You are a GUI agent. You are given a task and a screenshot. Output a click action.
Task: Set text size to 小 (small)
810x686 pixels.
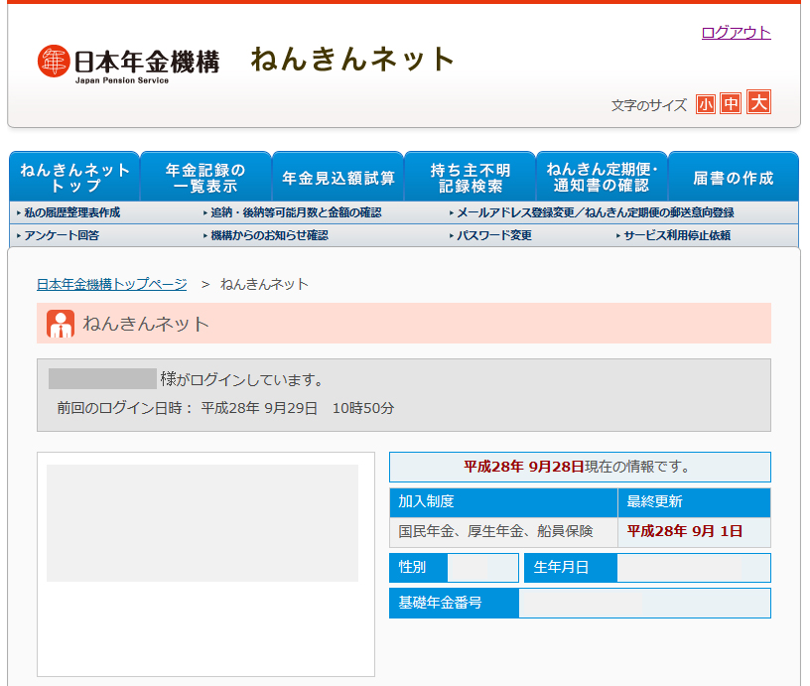(x=706, y=104)
